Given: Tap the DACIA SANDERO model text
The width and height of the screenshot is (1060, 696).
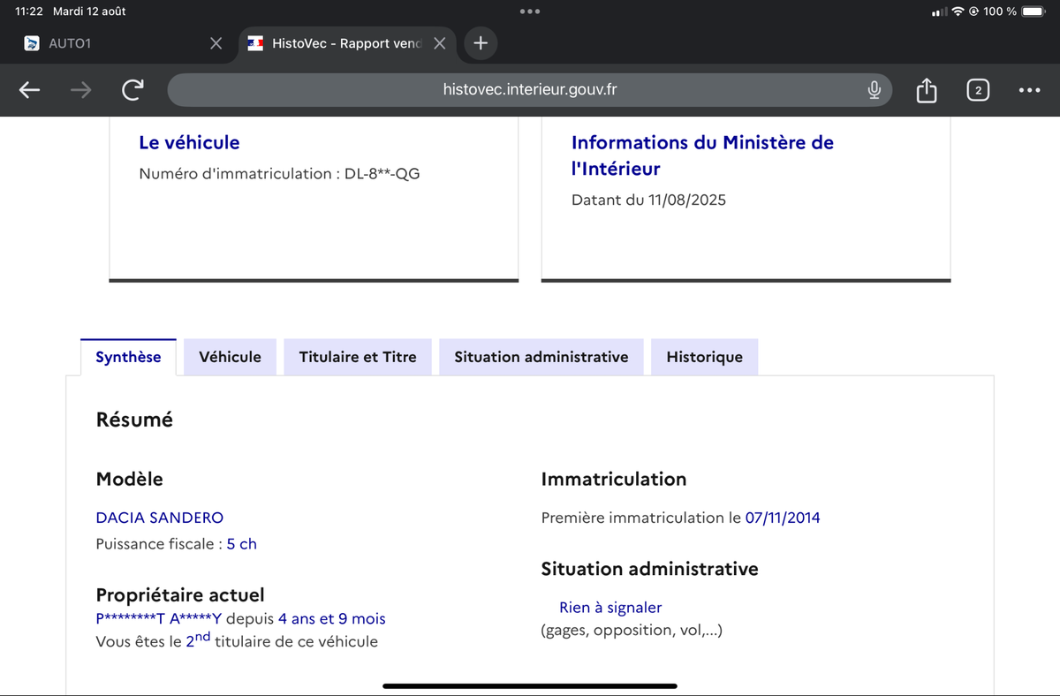Looking at the screenshot, I should [160, 518].
